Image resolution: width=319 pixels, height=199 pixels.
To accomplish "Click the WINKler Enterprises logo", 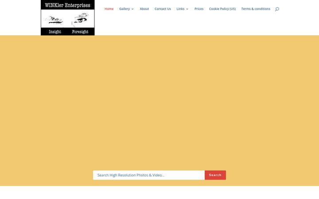I will pos(67,18).
